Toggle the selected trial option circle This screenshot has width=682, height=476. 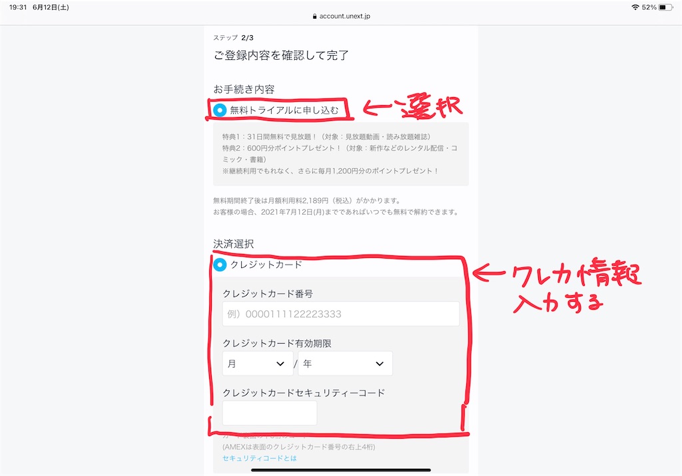coord(220,110)
